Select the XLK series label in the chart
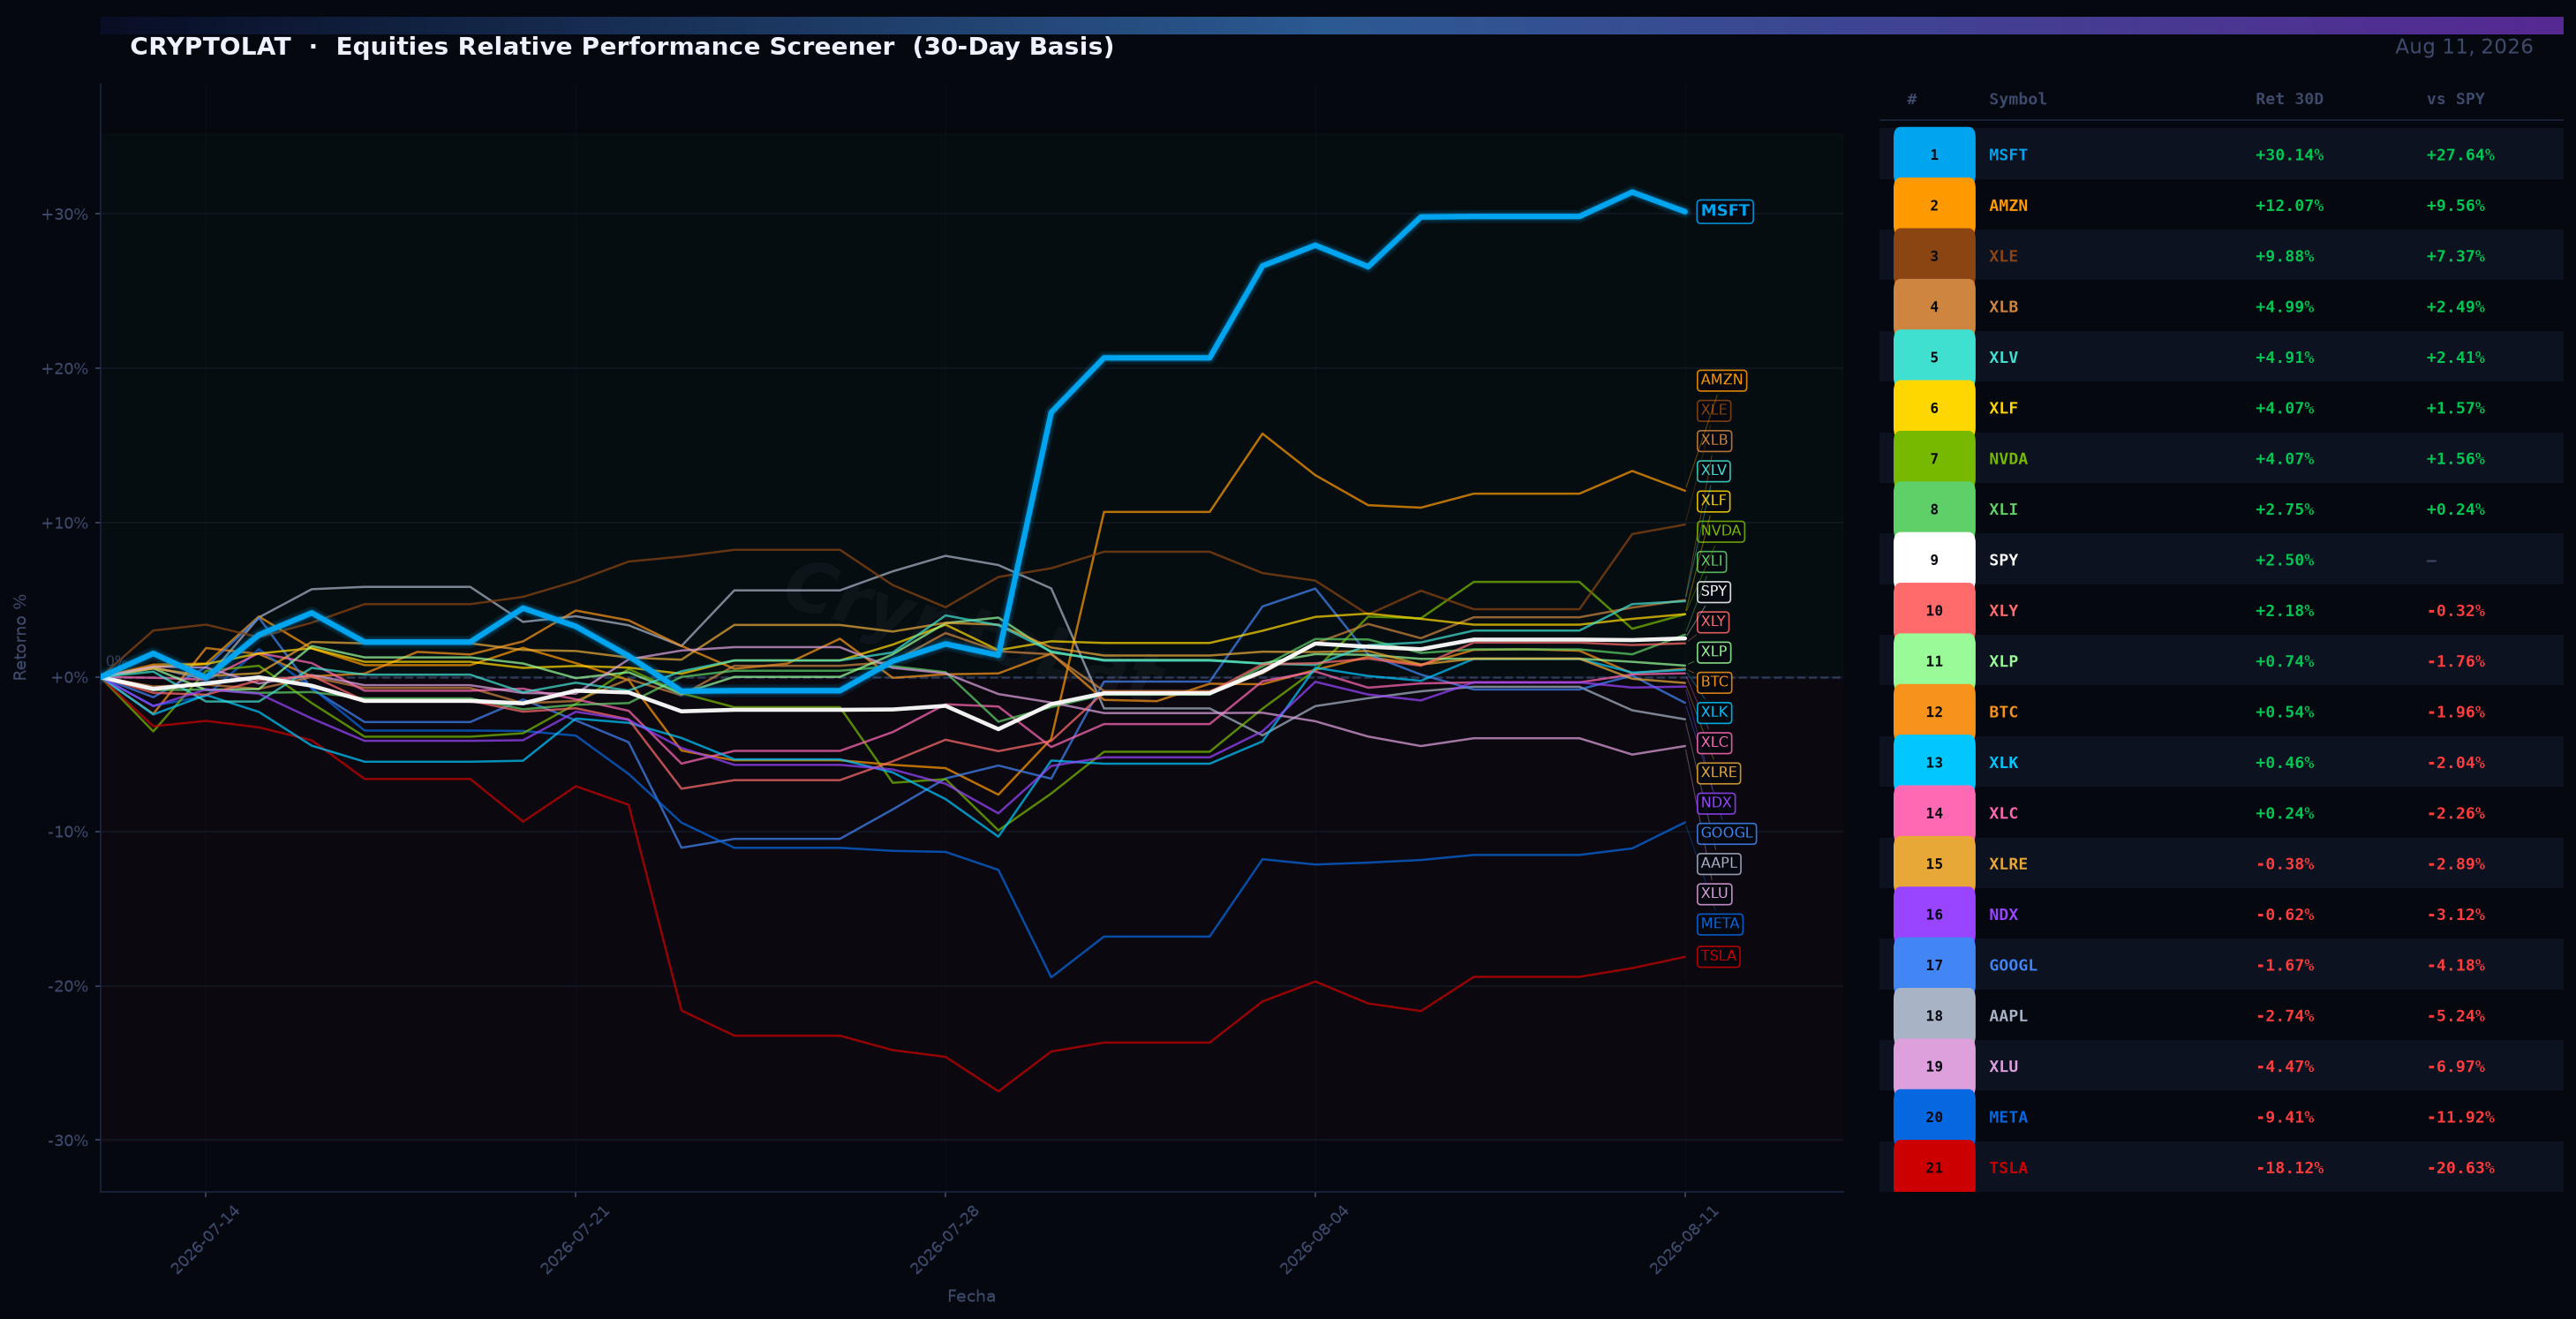This screenshot has height=1319, width=2576. 1714,712
